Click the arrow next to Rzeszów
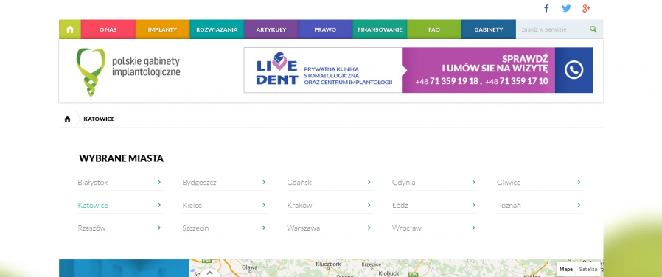Screen dimensions: 662x277 click(159, 228)
